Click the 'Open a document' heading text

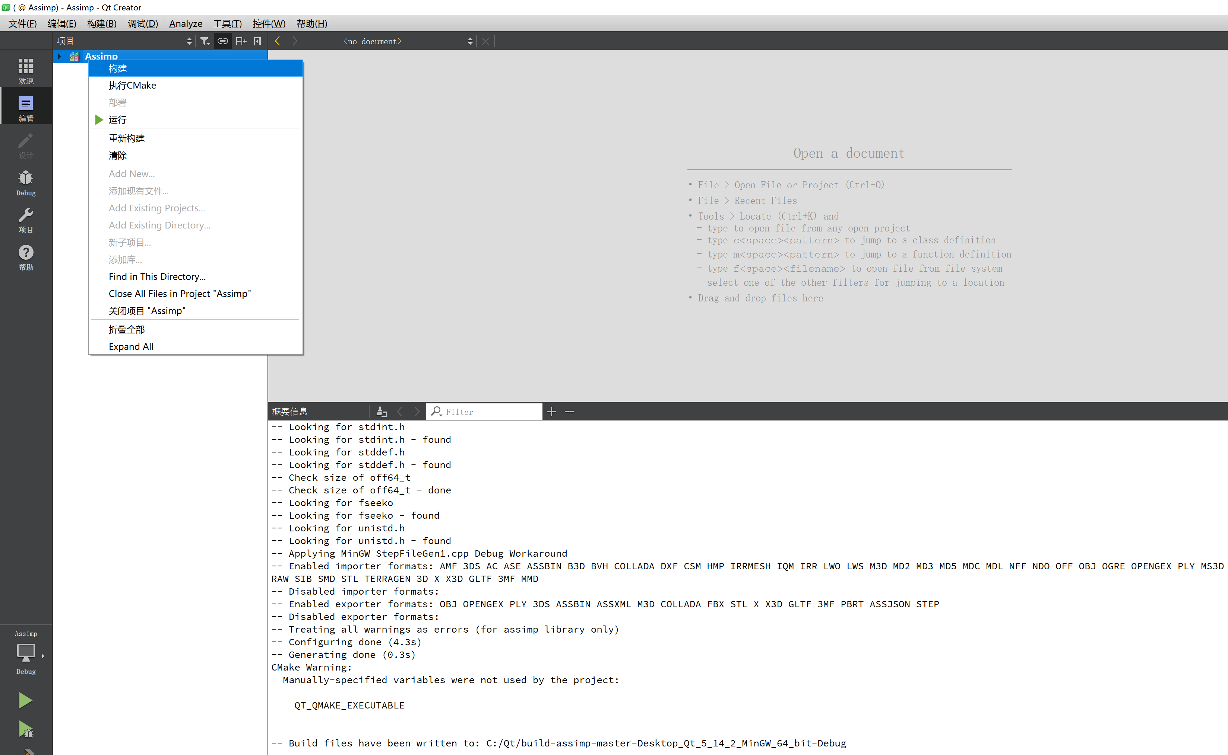tap(849, 153)
